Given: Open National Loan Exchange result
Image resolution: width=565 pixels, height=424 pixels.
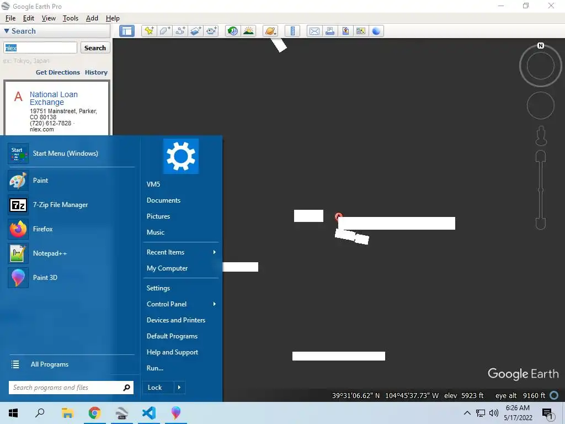Looking at the screenshot, I should point(54,98).
